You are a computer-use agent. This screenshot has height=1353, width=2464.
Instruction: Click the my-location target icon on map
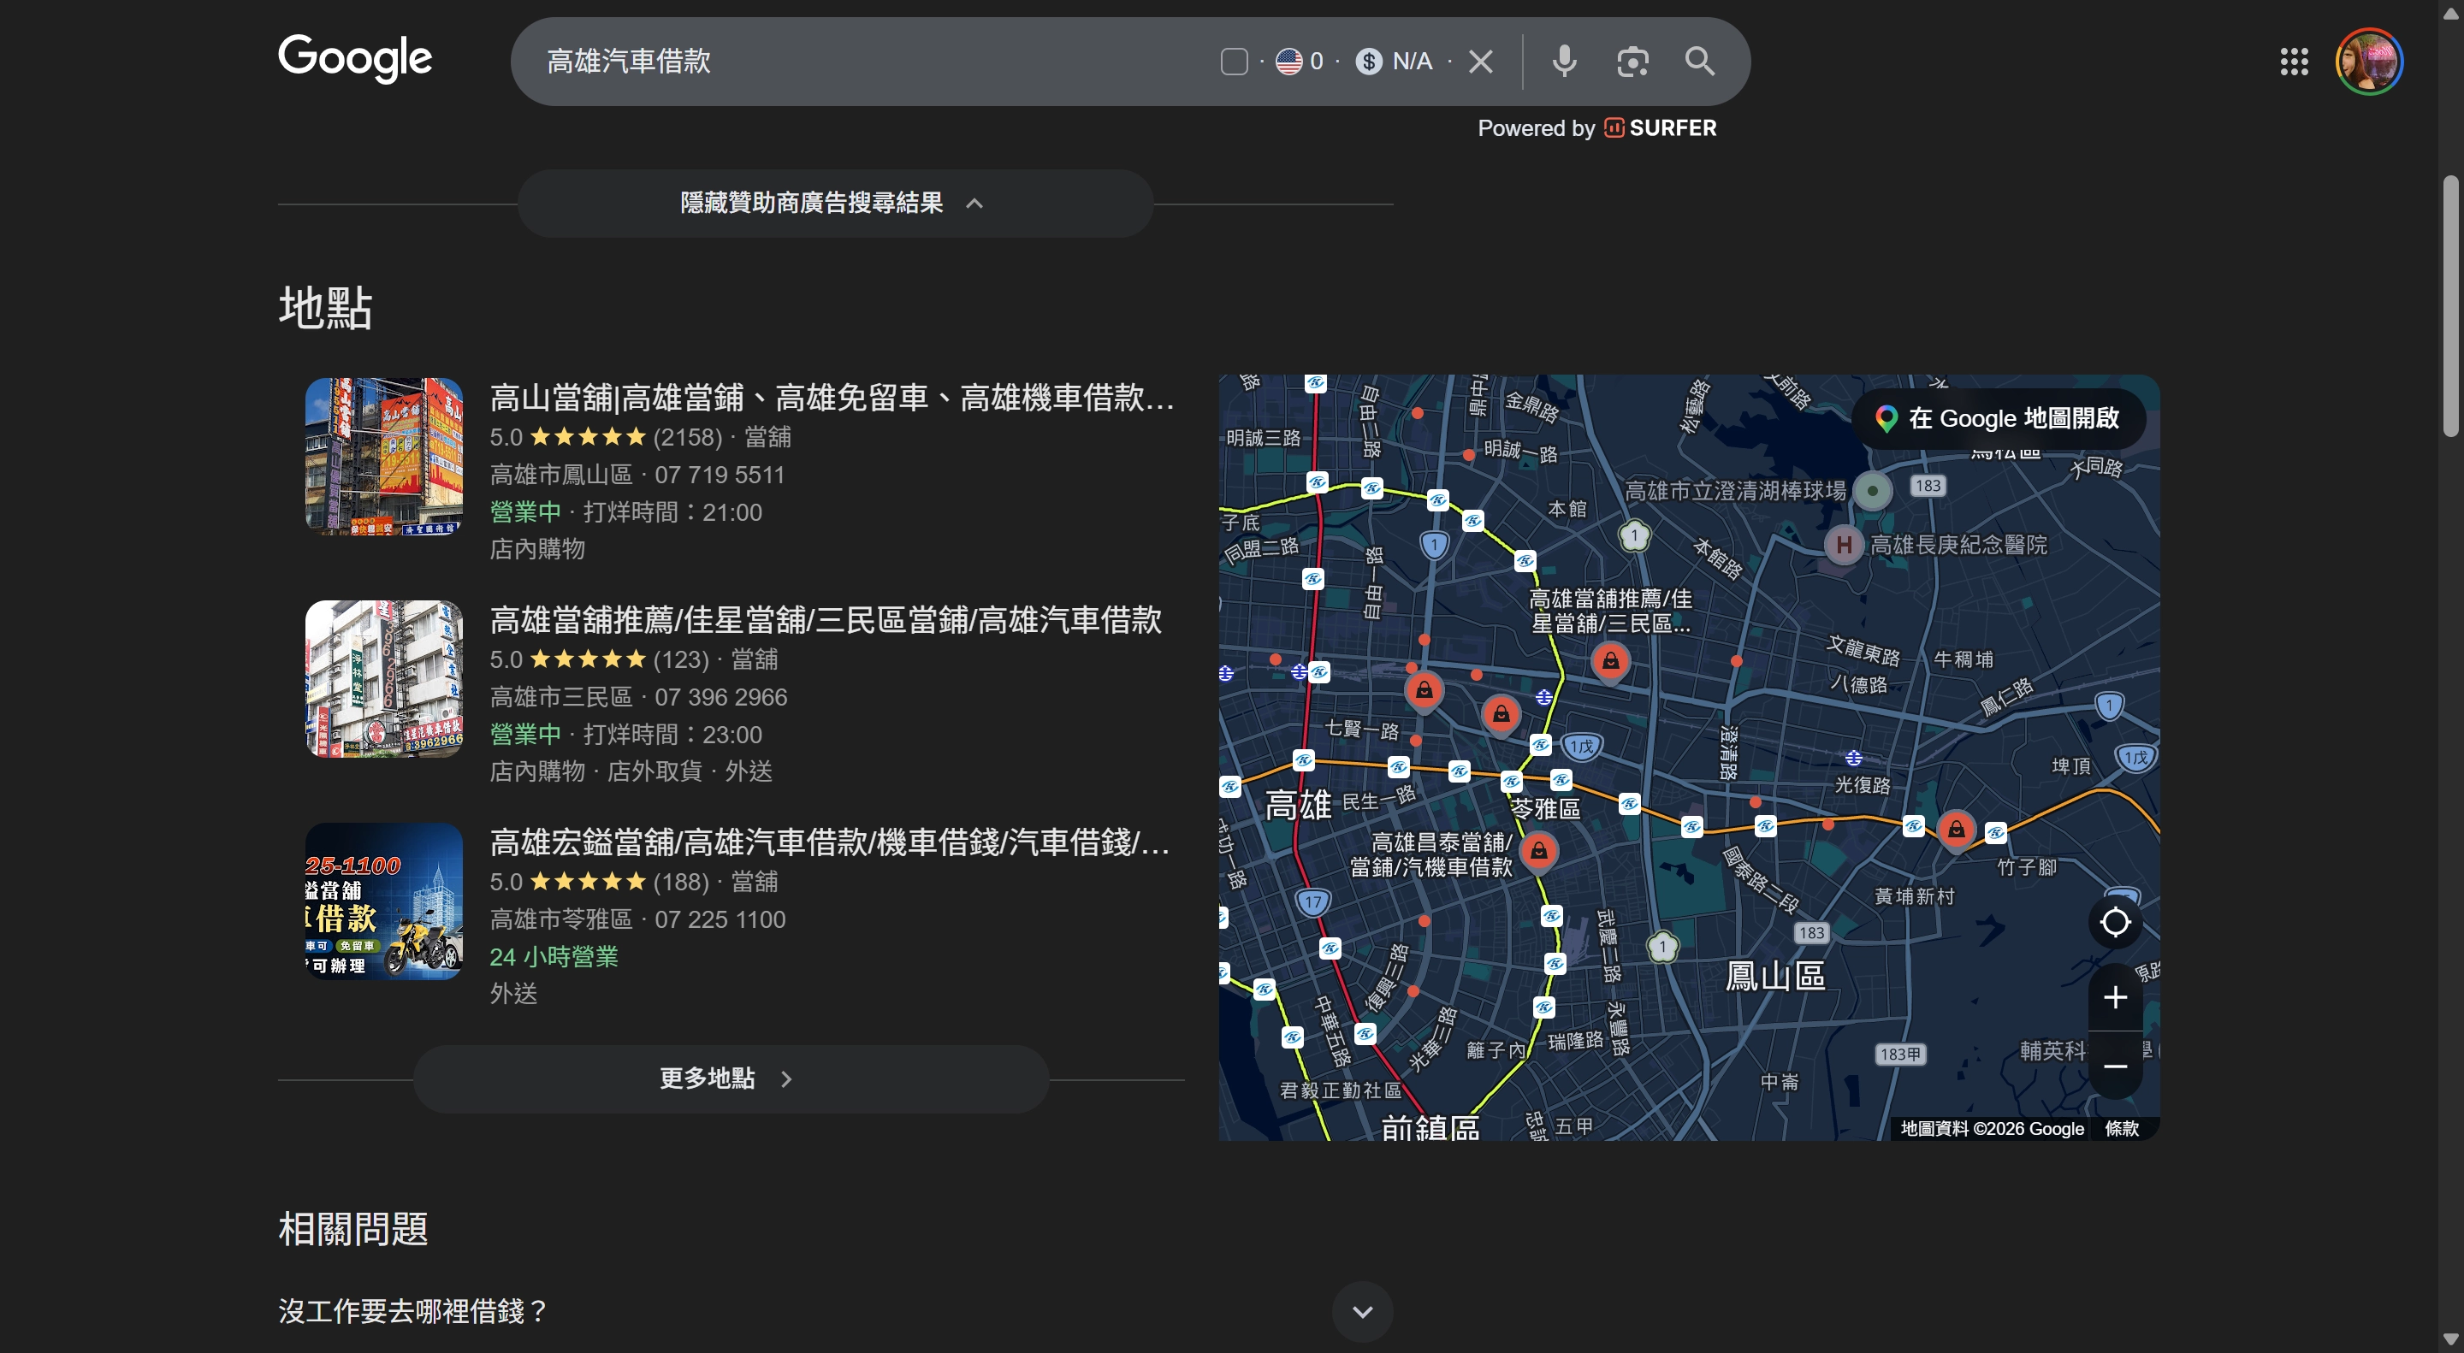2115,922
